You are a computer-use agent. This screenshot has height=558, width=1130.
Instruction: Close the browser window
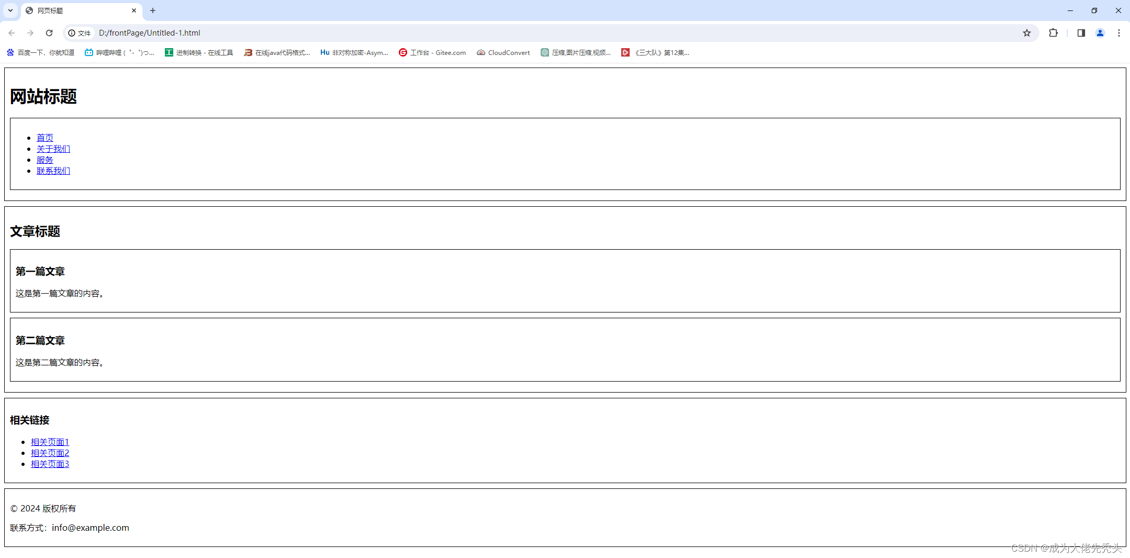pyautogui.click(x=1118, y=10)
